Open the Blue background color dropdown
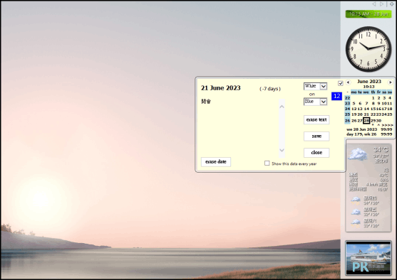 click(x=316, y=102)
